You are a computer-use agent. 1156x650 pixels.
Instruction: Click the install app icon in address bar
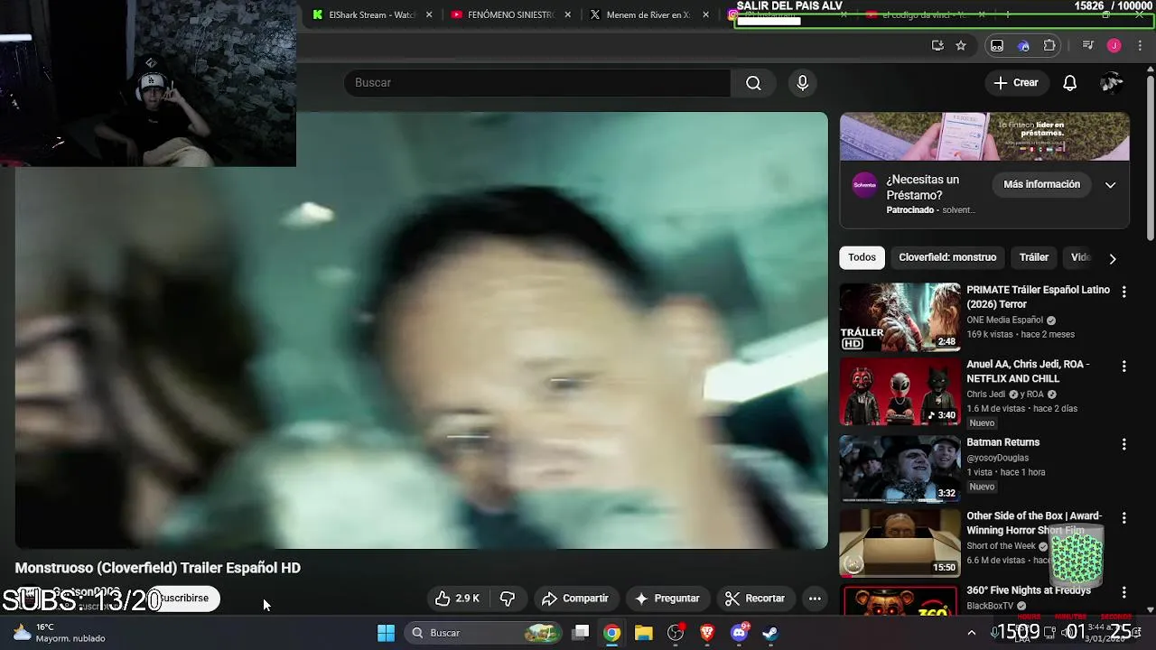(937, 45)
